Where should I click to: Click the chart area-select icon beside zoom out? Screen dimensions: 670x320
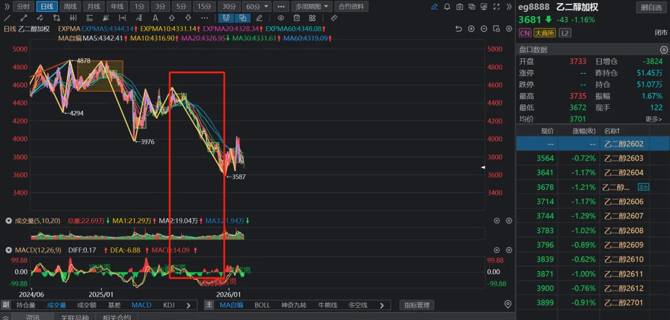(x=496, y=29)
